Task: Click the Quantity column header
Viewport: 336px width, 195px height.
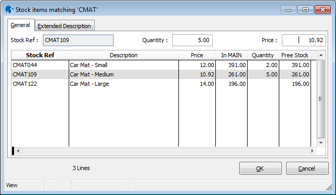Action: [263, 55]
